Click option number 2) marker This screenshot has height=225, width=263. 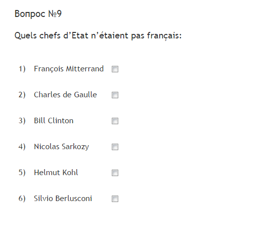(x=22, y=95)
